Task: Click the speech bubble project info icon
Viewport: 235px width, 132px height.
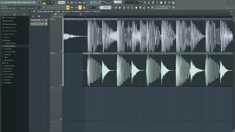Action: tap(169, 2)
